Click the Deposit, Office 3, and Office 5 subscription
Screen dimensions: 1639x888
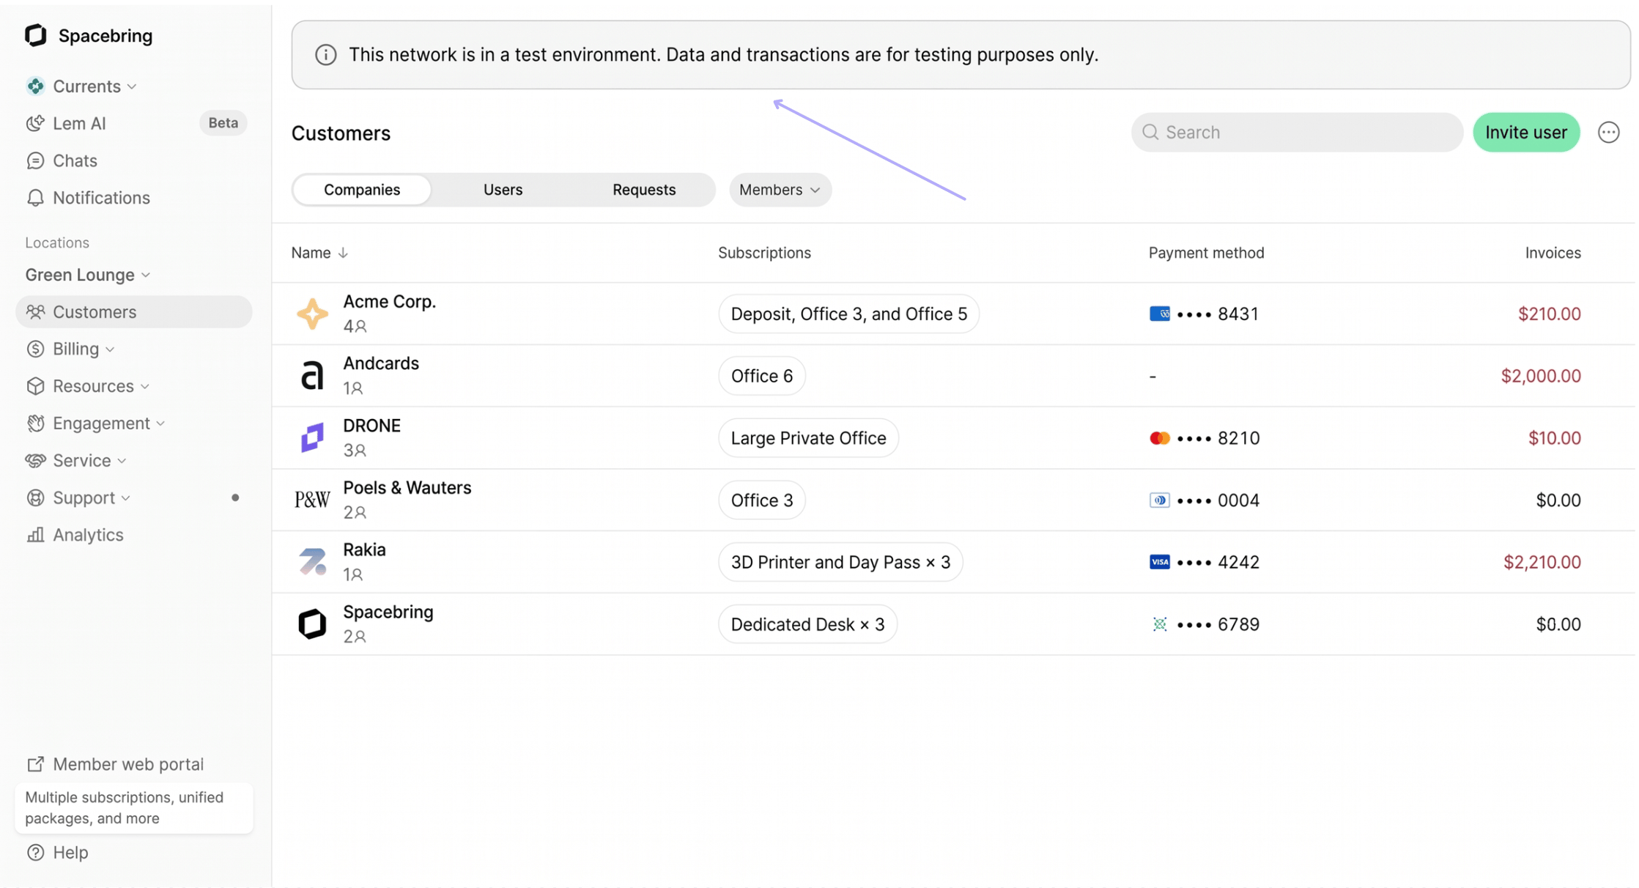(848, 314)
